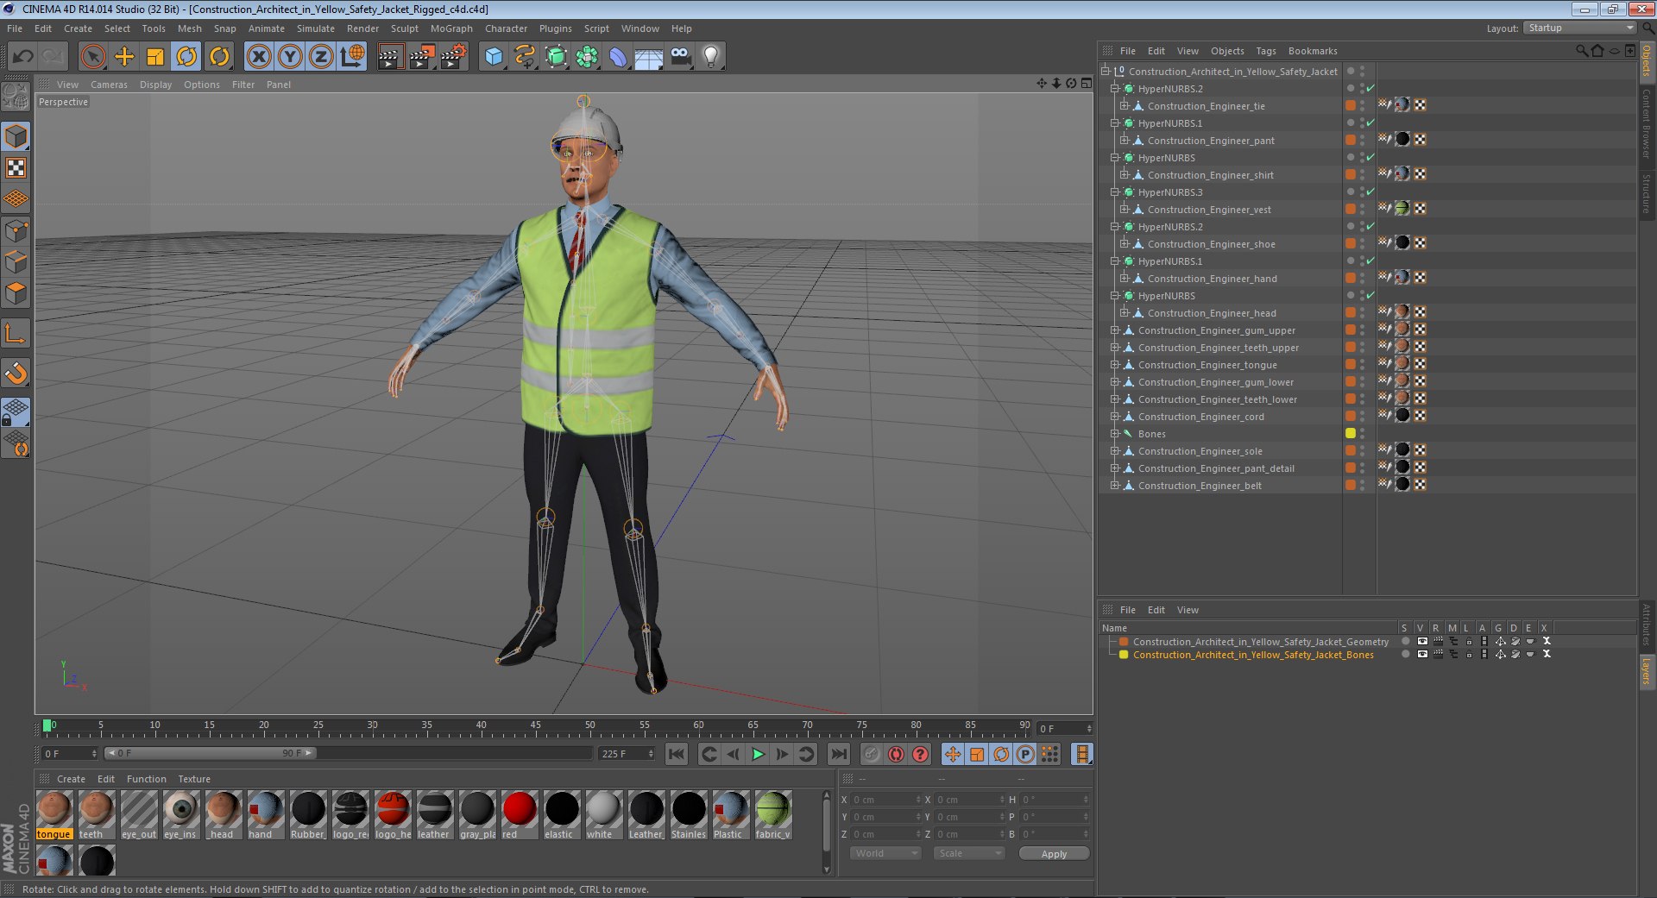This screenshot has height=898, width=1657.
Task: Toggle Bones layer solo in Layers
Action: [1406, 654]
